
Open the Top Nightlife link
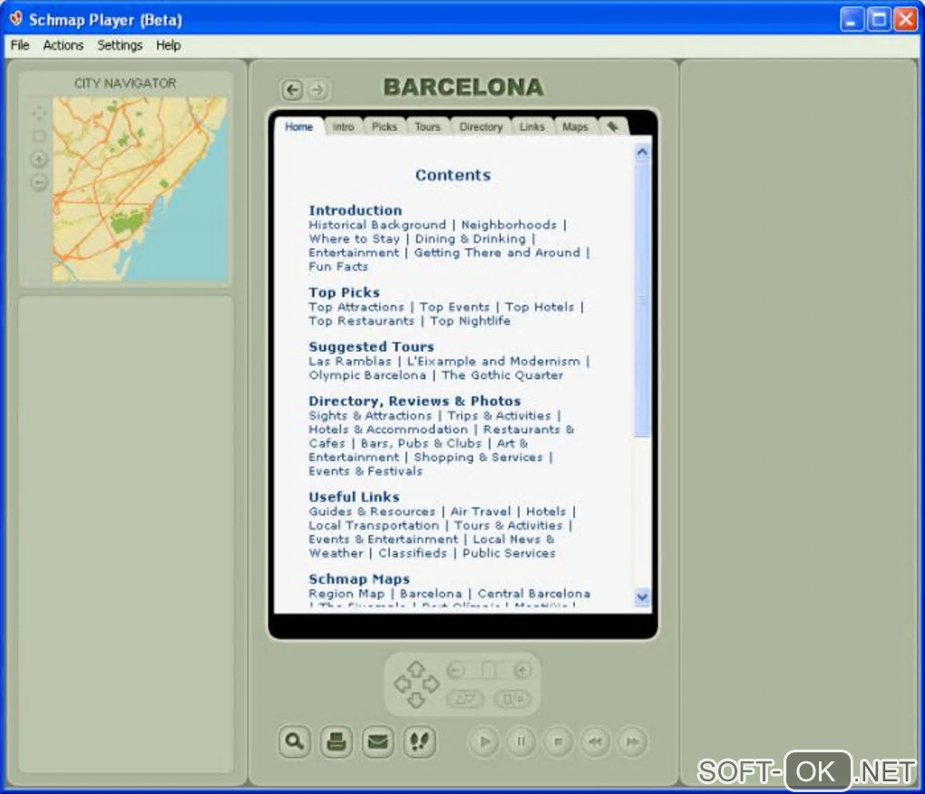click(x=470, y=321)
